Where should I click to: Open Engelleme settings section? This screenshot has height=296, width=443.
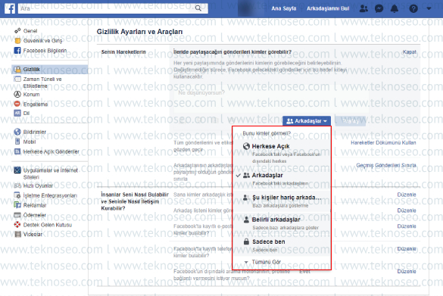(36, 104)
